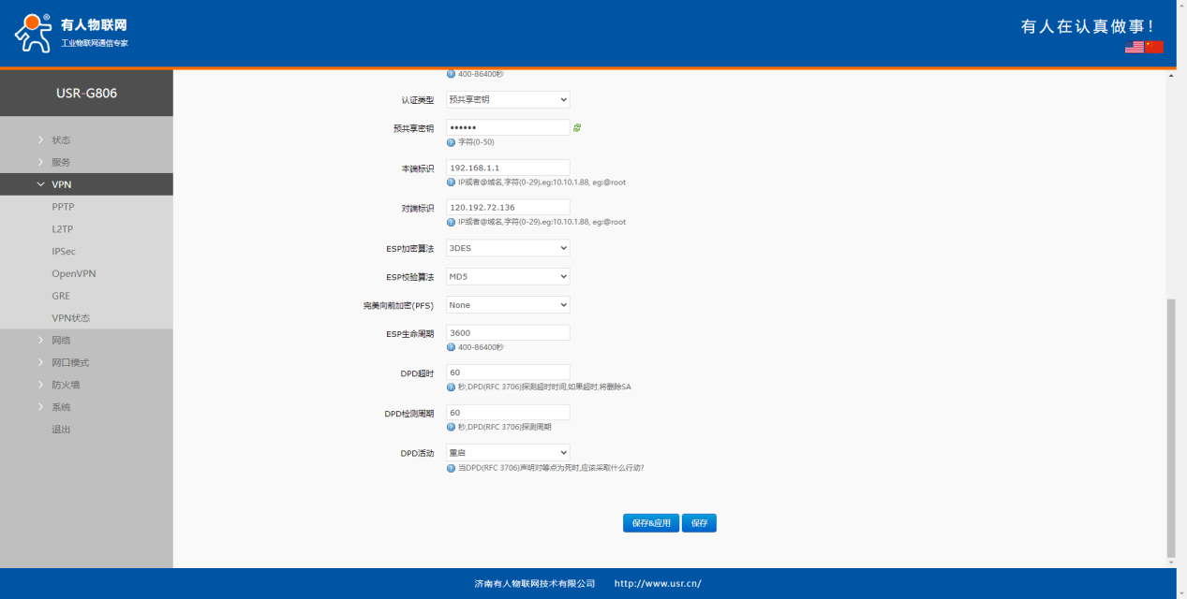Click the help icon under ESP生命周期 field
The height and width of the screenshot is (599, 1187).
coord(452,347)
